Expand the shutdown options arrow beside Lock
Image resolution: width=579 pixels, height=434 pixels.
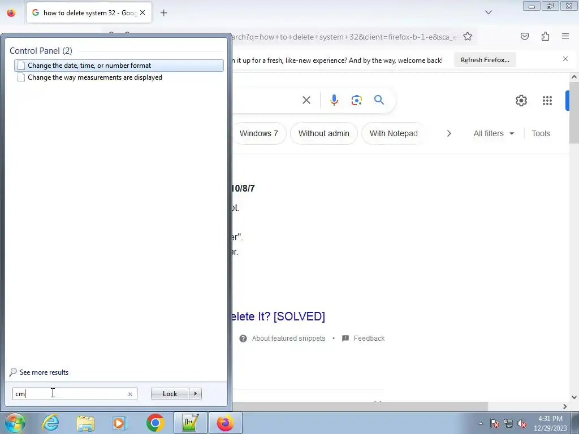pos(195,394)
